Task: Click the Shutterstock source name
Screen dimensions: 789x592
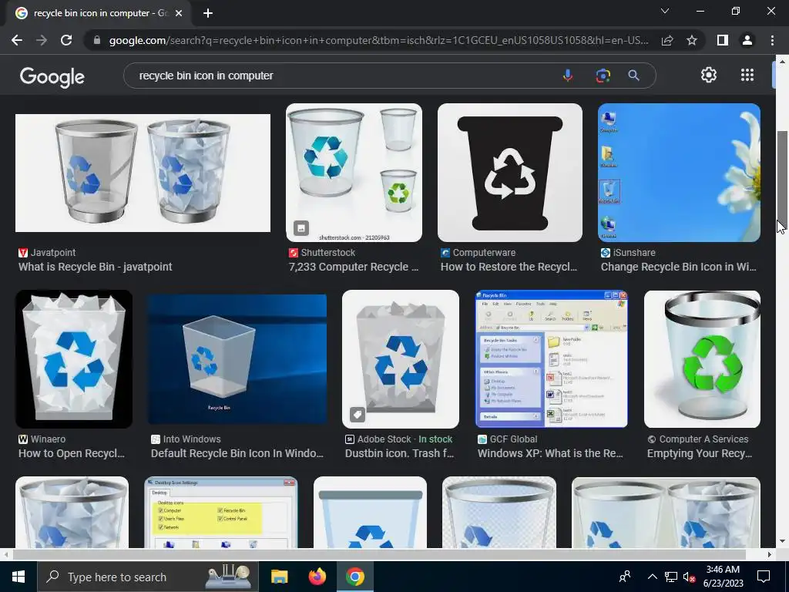Action: (x=328, y=253)
